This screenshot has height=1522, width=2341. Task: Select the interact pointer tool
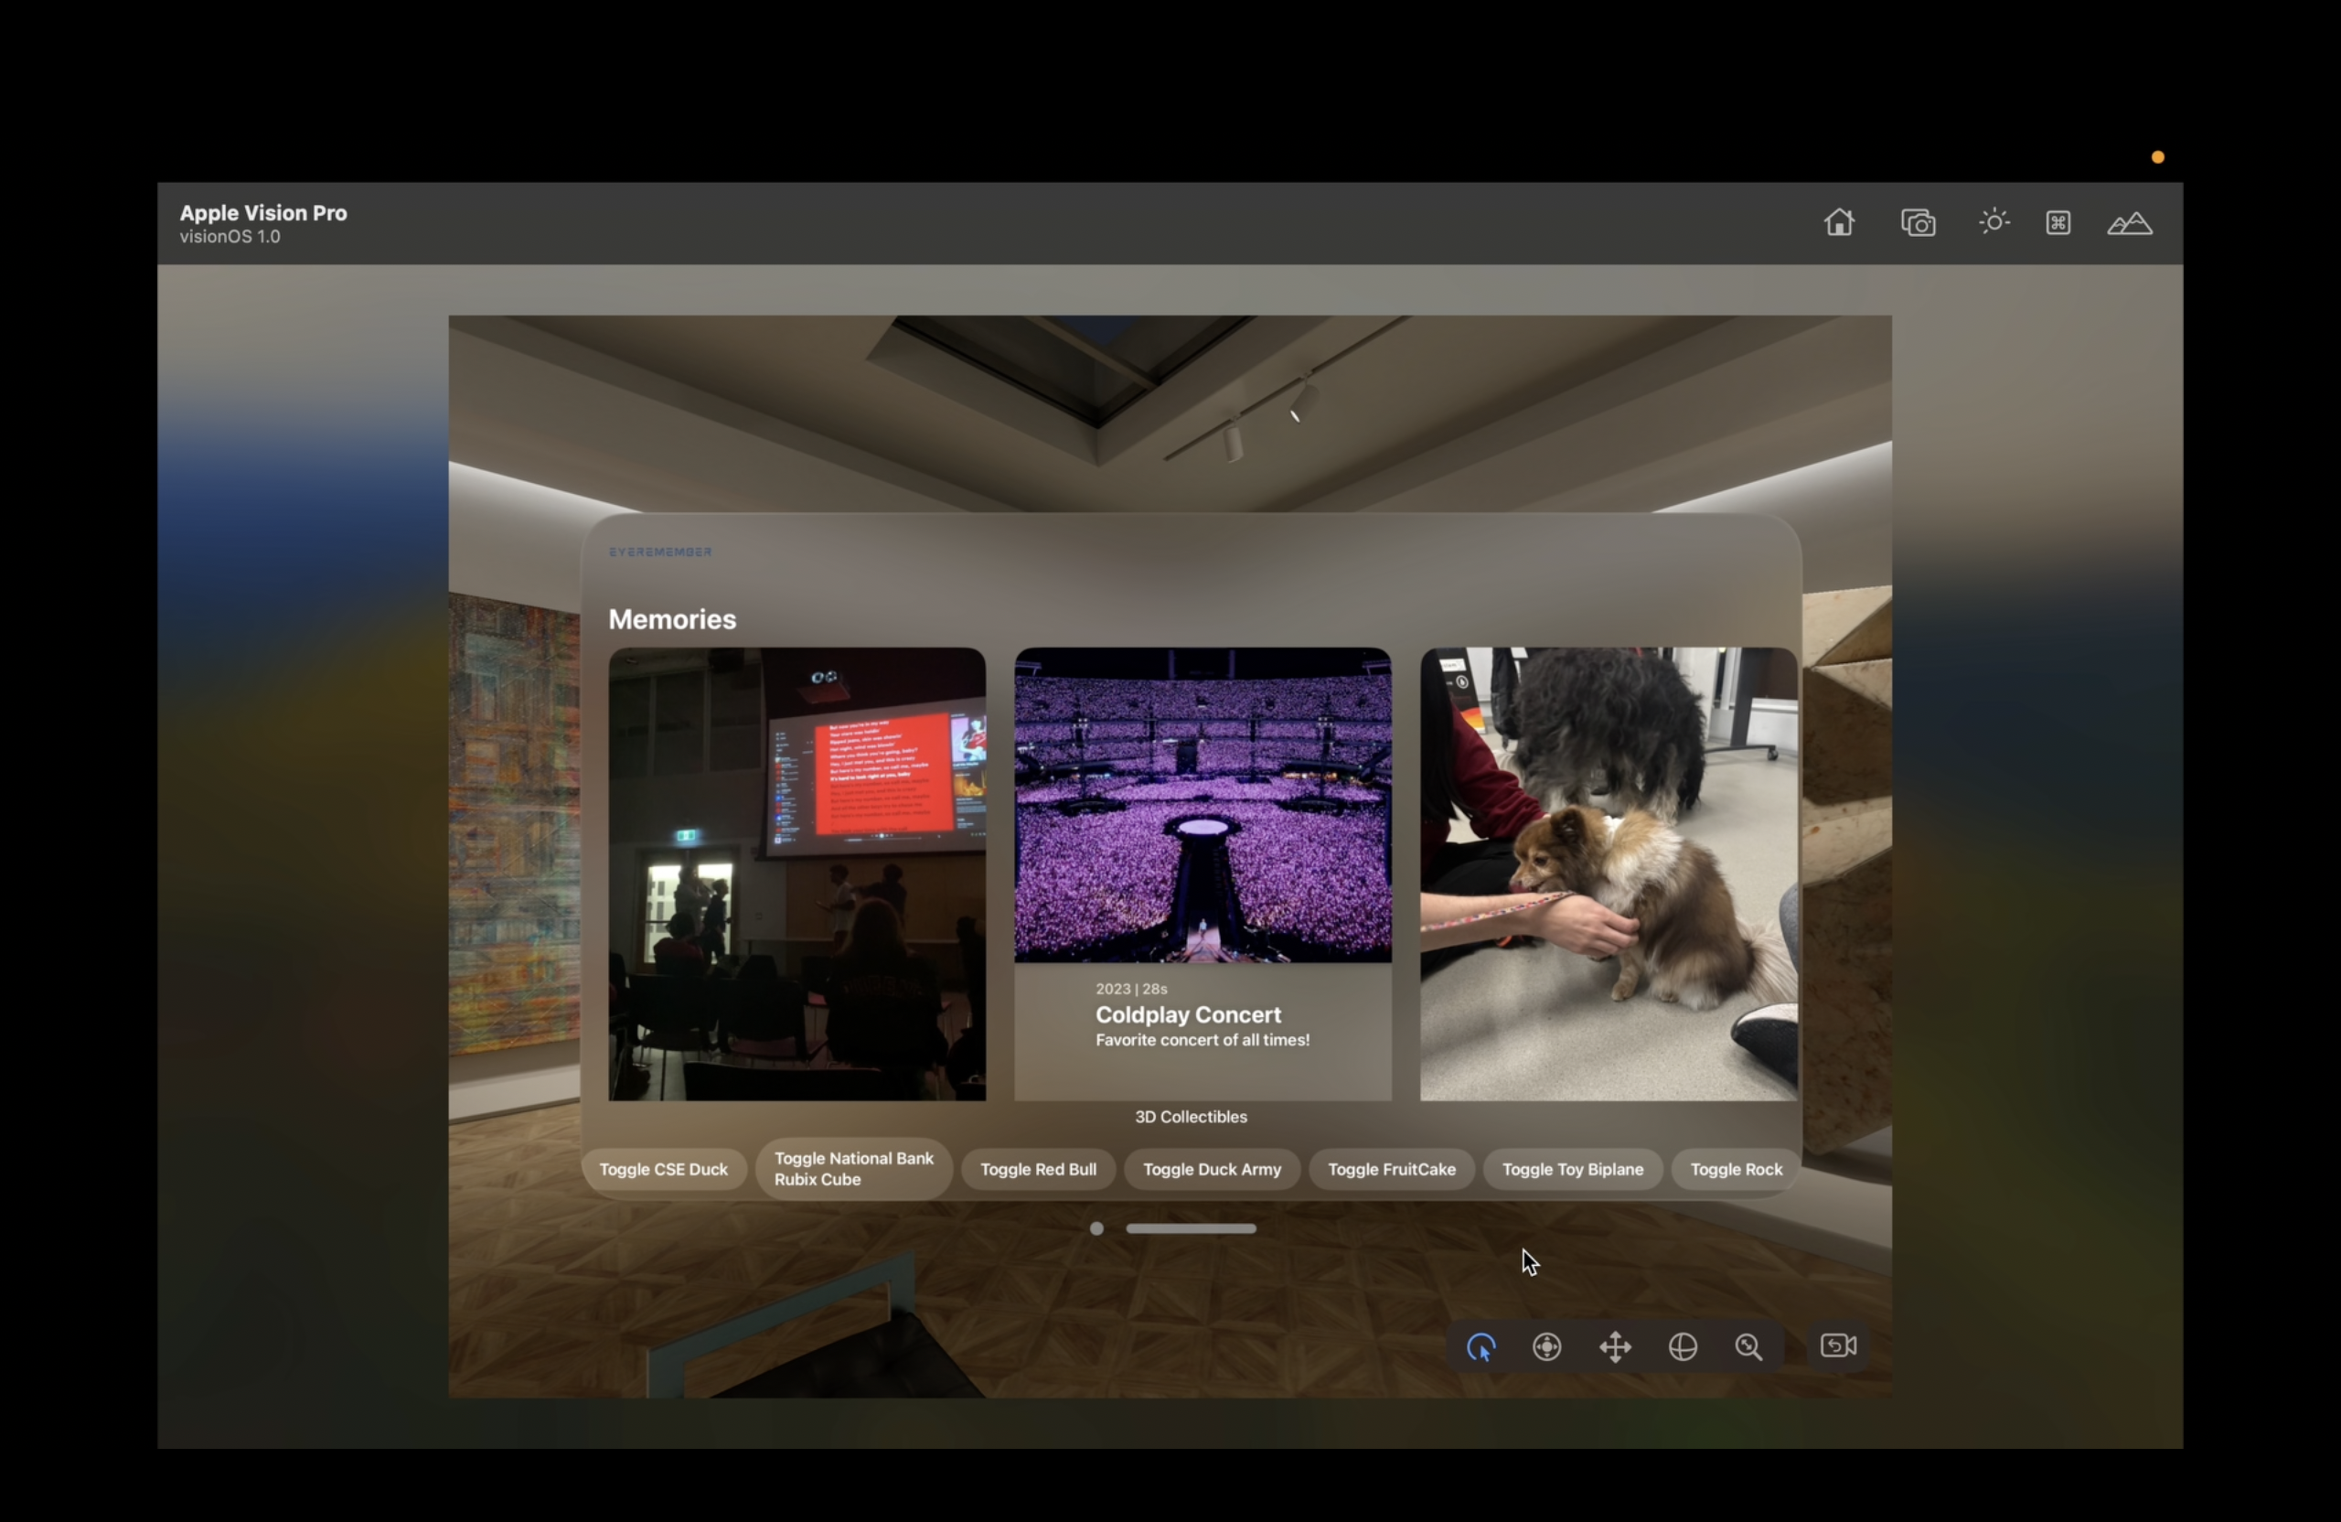(1480, 1345)
